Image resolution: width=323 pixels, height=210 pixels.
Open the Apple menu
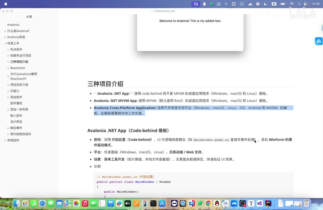pyautogui.click(x=6, y=4)
